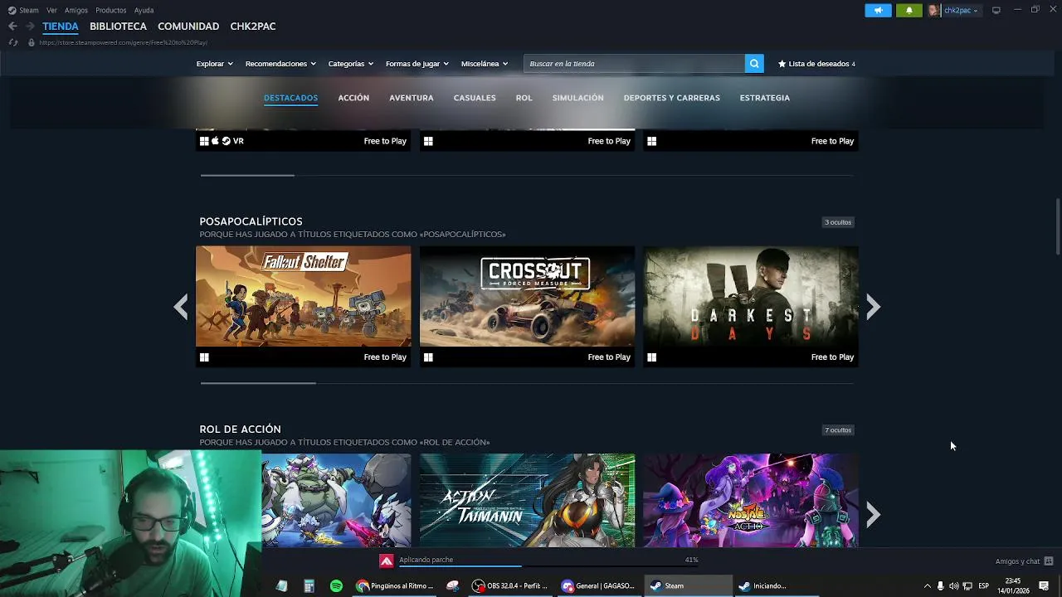This screenshot has height=597, width=1062.
Task: Open the Miscelánea dropdown
Action: point(484,64)
